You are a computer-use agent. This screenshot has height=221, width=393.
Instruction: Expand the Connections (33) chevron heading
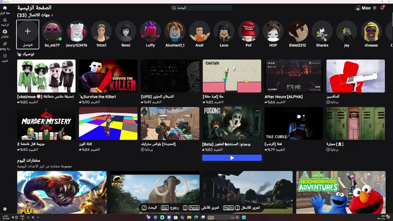point(35,15)
